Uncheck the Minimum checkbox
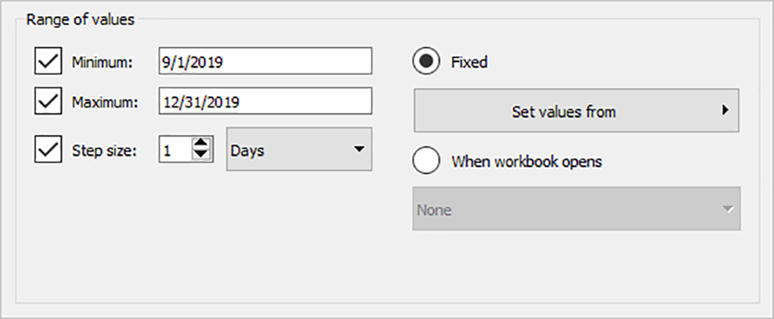Image resolution: width=774 pixels, height=319 pixels. pos(48,61)
